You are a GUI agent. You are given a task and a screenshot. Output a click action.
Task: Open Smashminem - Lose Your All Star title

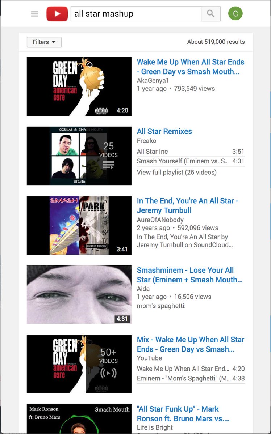[189, 275]
